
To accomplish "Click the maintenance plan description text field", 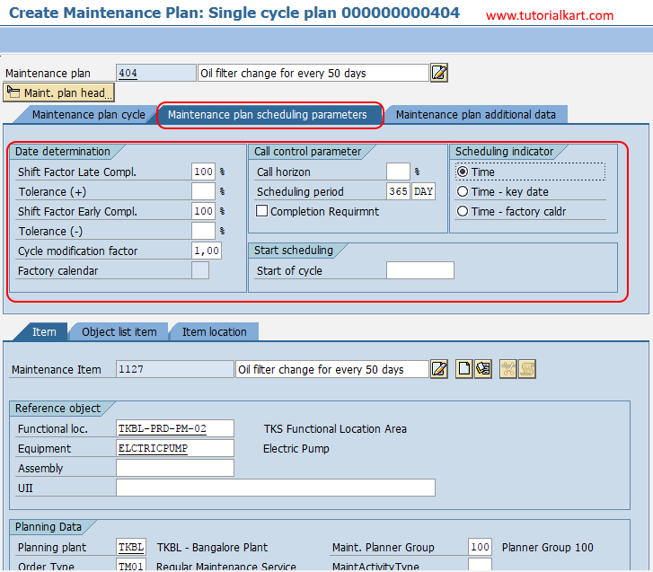I will (313, 73).
